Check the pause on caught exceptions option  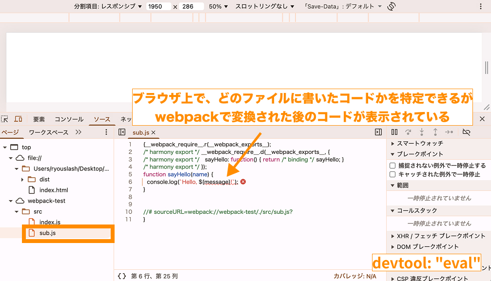coord(392,173)
